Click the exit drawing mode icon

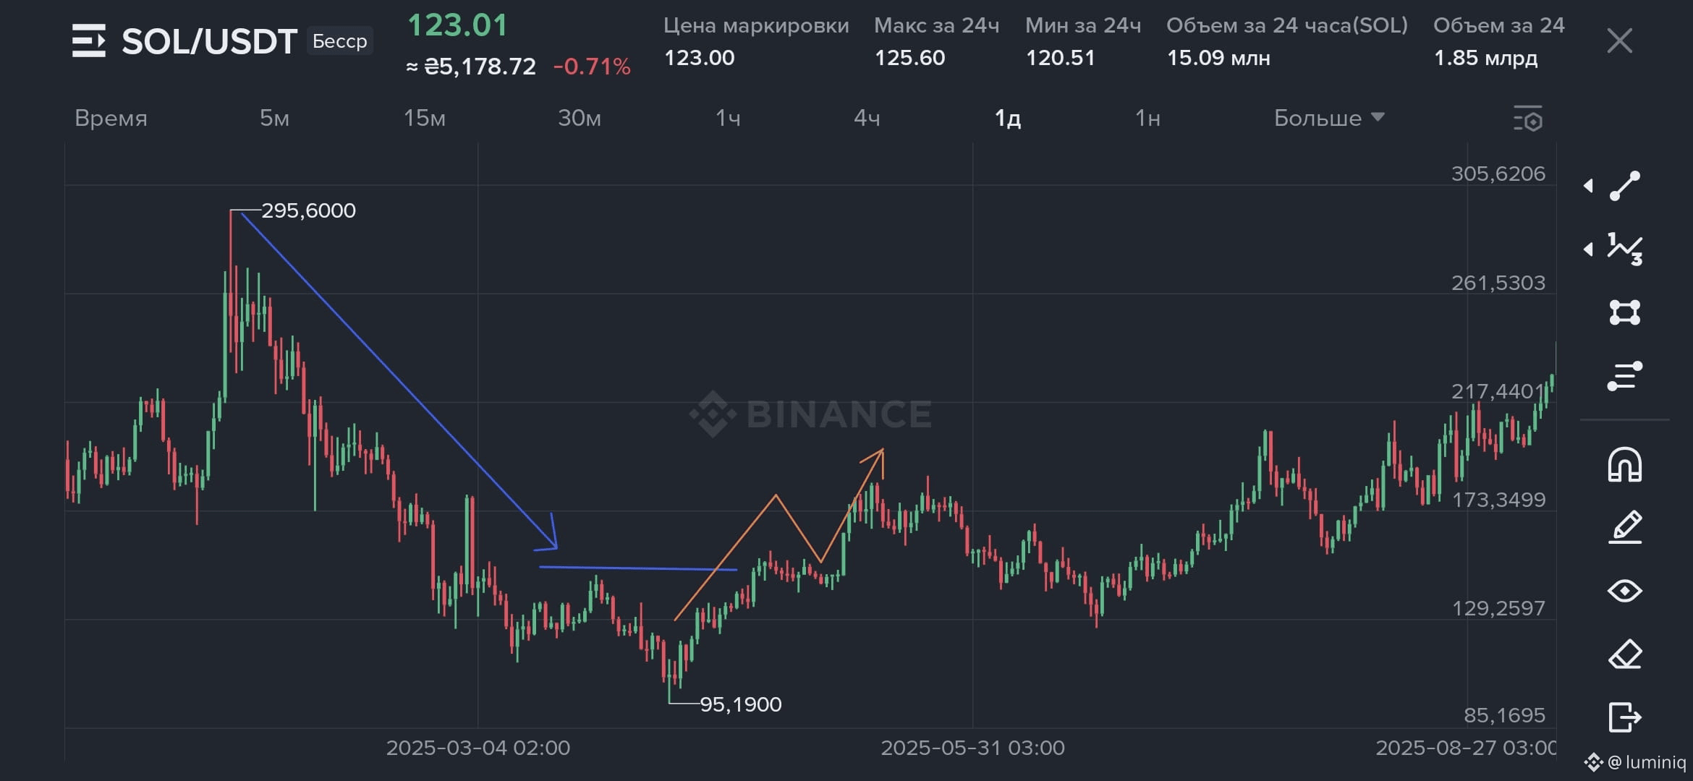point(1624,717)
